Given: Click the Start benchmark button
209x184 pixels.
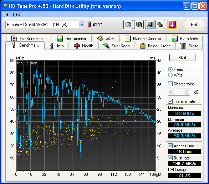Looking at the screenshot, I should tap(182, 57).
